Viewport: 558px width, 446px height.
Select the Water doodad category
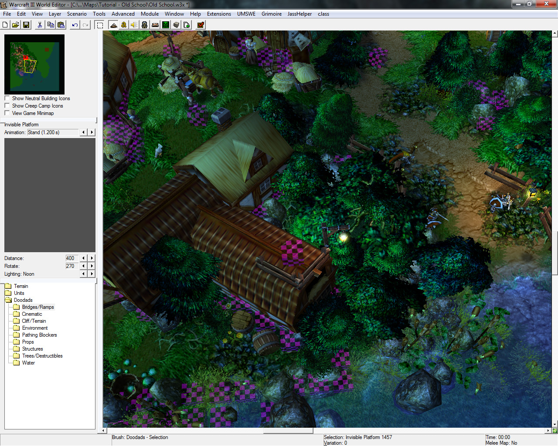pos(28,363)
